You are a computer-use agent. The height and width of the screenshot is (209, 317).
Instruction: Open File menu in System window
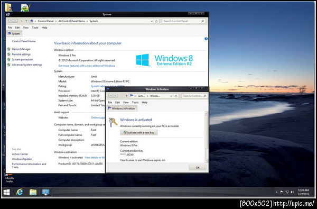coord(10,28)
